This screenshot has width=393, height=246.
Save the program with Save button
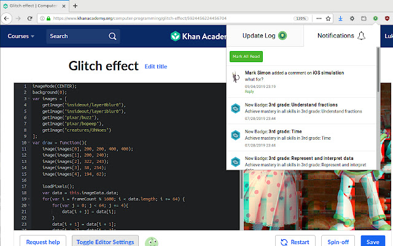(x=373, y=242)
